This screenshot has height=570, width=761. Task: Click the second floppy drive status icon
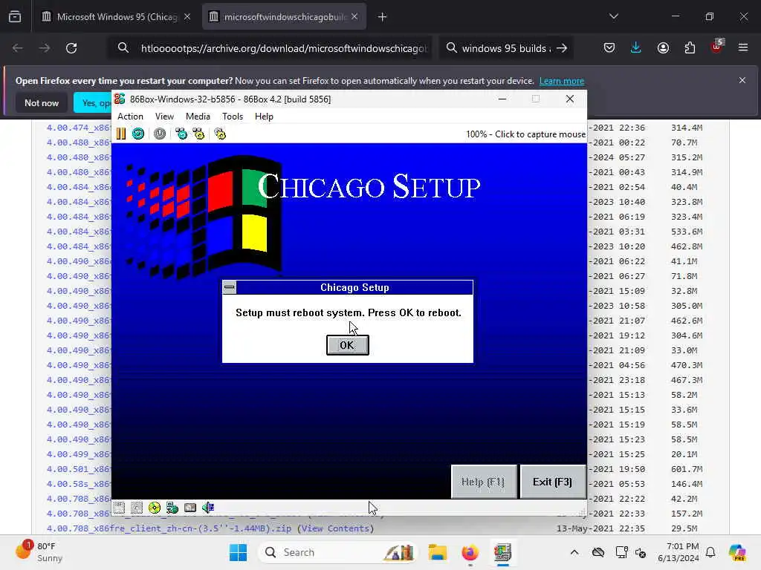pos(137,508)
